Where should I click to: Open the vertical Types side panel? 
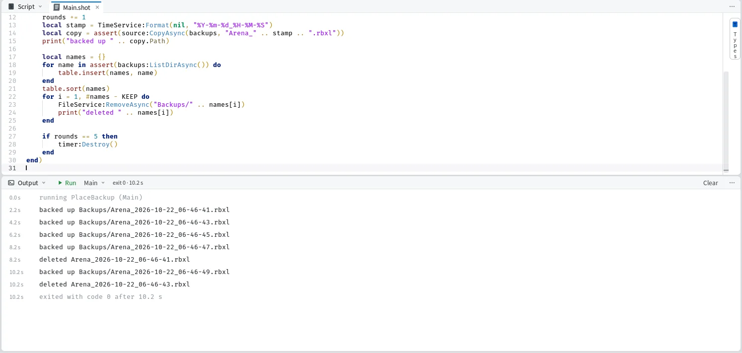735,39
